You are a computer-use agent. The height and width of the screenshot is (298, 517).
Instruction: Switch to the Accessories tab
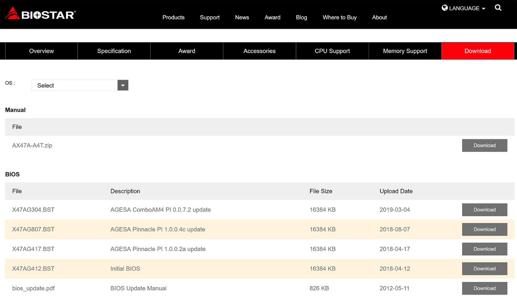tap(259, 51)
